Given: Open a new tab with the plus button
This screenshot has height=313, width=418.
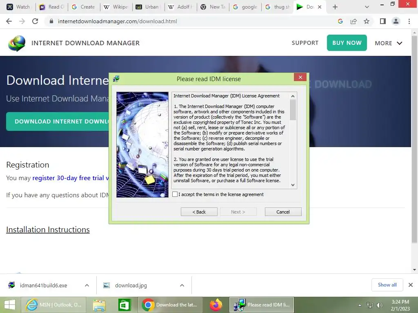Looking at the screenshot, I should click(x=335, y=7).
